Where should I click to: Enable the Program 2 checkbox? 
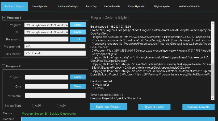(4, 66)
